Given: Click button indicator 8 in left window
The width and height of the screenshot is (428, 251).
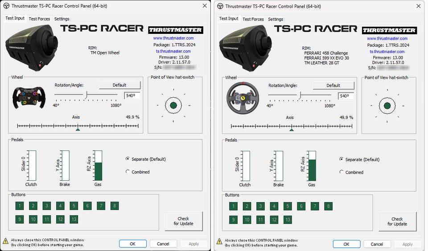Looking at the screenshot, I should pyautogui.click(x=115, y=206).
